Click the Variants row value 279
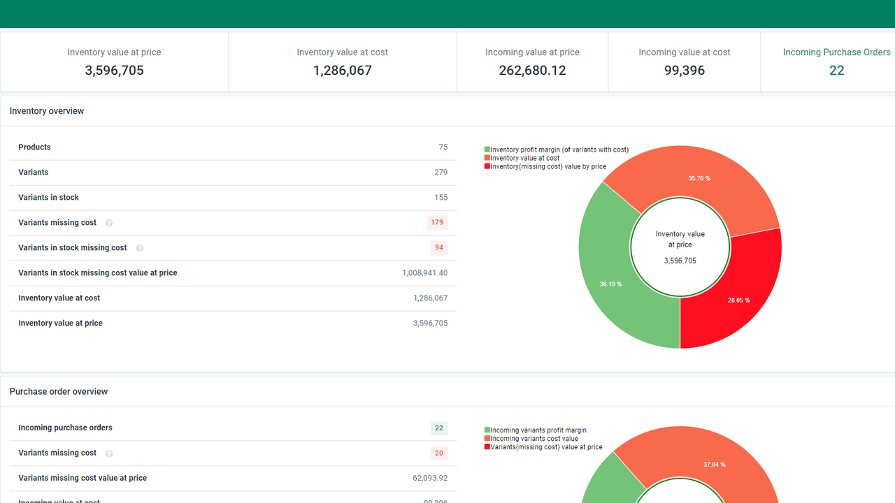This screenshot has width=895, height=503. 441,173
